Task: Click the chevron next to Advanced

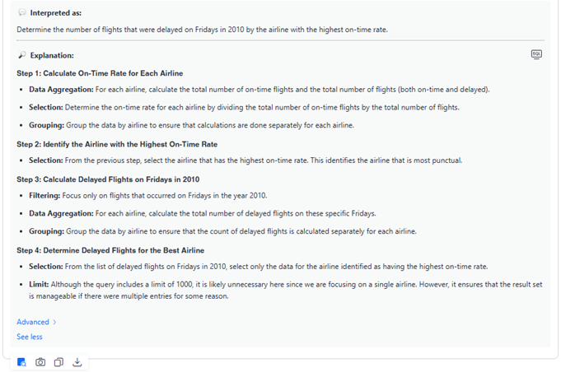Action: tap(54, 322)
